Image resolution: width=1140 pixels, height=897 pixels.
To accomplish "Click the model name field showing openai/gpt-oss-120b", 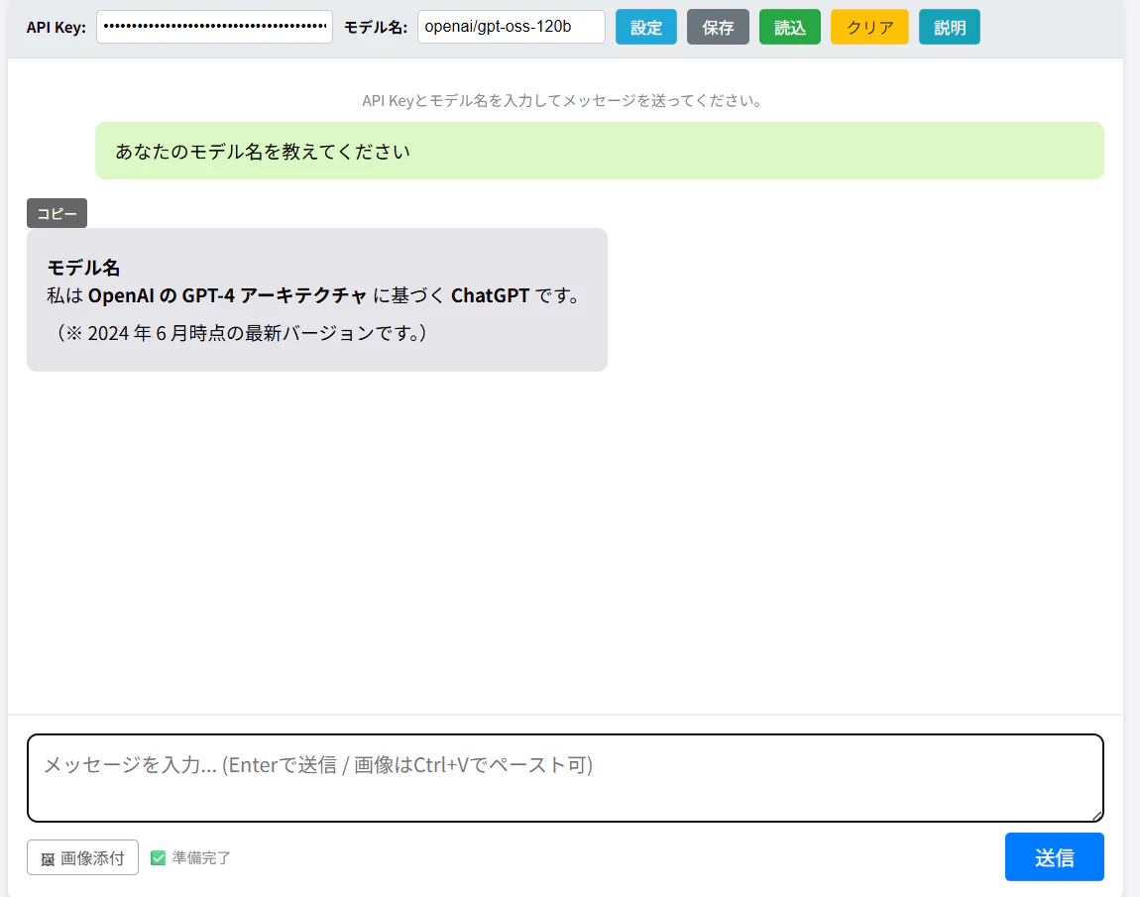I will pyautogui.click(x=512, y=27).
